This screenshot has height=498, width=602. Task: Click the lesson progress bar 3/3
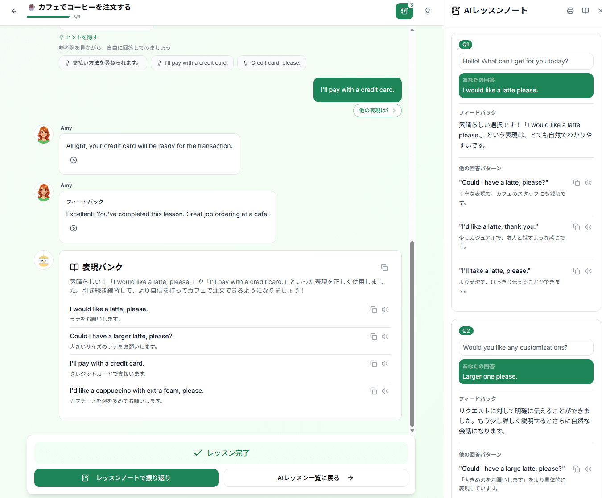tap(48, 17)
